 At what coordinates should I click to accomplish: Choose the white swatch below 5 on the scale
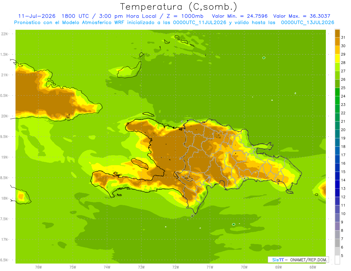[x=337, y=260]
